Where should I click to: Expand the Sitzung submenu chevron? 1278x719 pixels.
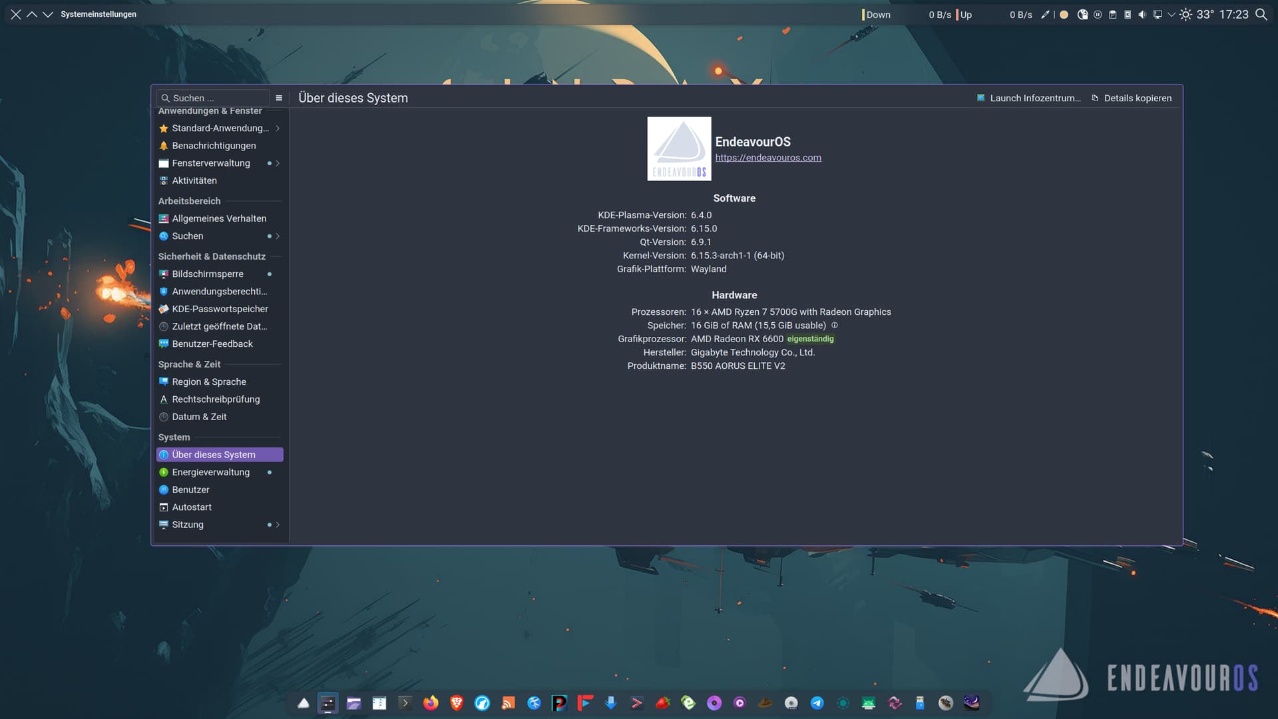click(x=278, y=525)
